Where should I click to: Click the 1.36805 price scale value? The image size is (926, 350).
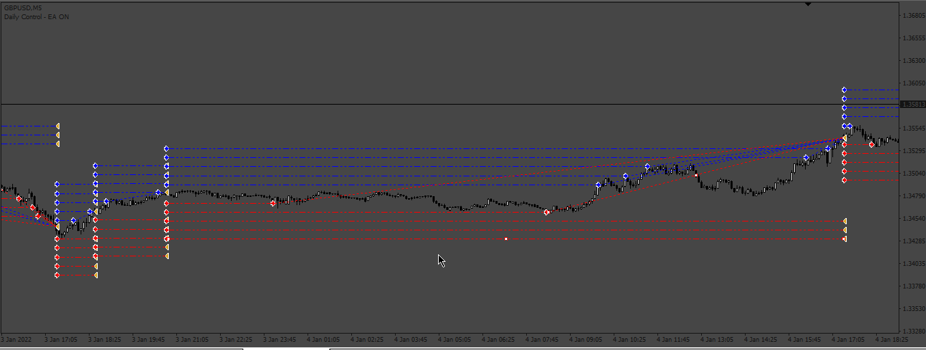pyautogui.click(x=914, y=15)
